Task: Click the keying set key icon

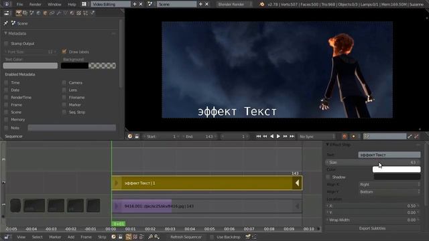Action: [x=367, y=137]
